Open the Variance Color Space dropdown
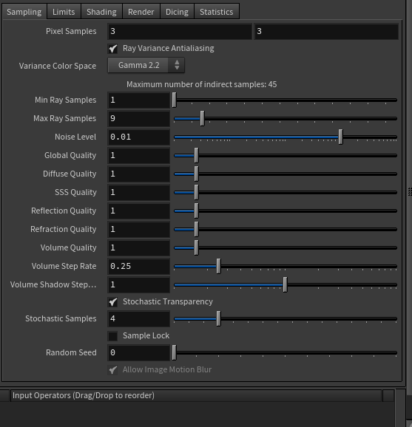The height and width of the screenshot is (427, 412). pyautogui.click(x=146, y=65)
